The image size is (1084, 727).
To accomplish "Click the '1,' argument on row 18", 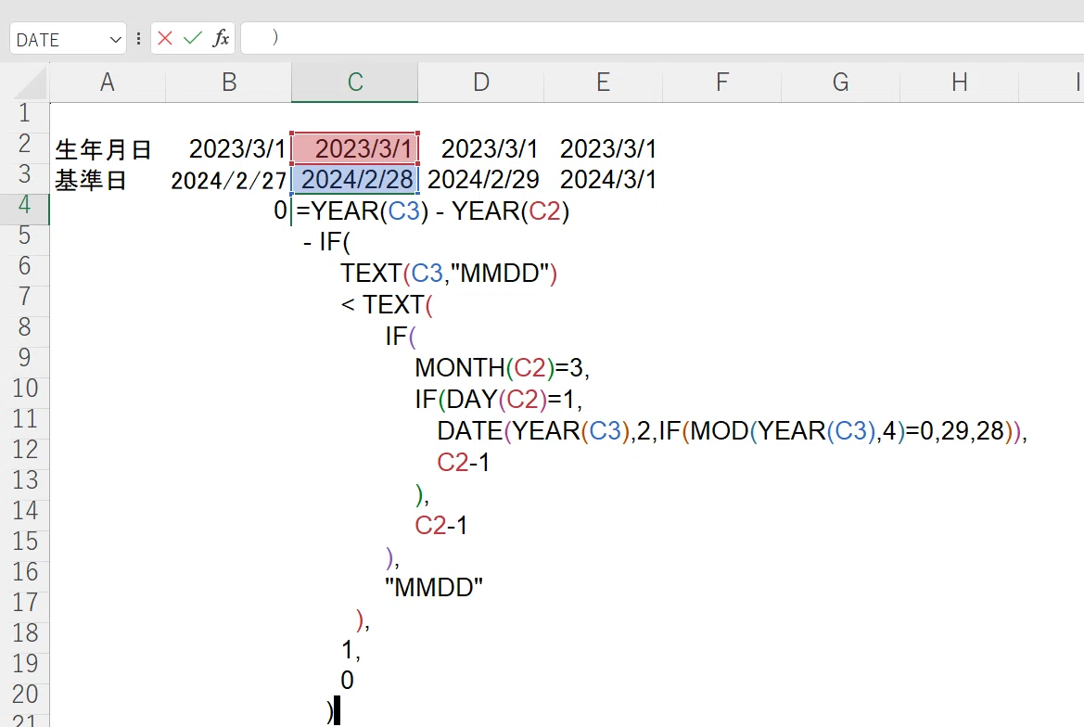I will pos(351,650).
